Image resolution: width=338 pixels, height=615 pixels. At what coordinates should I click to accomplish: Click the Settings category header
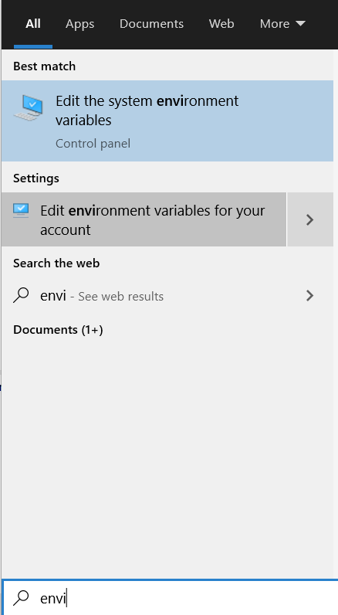click(x=36, y=178)
